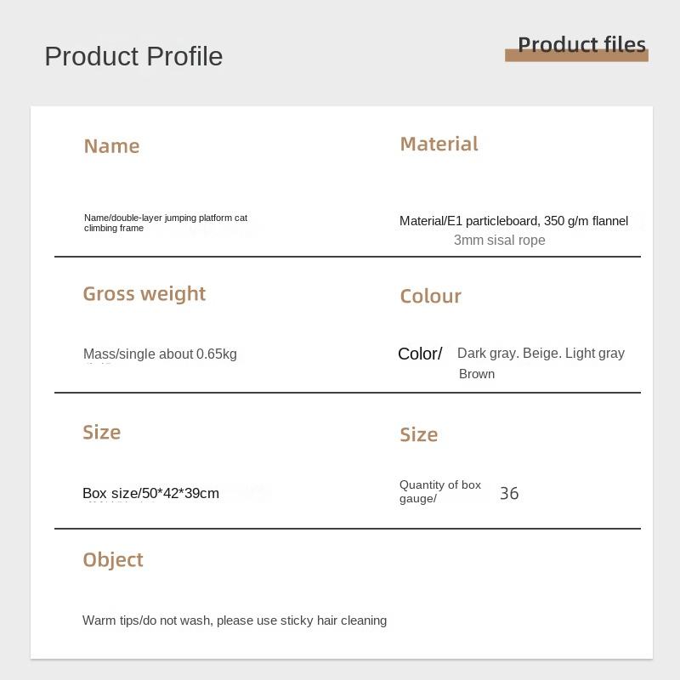The width and height of the screenshot is (680, 680).
Task: Click the left Size heading
Action: click(101, 433)
